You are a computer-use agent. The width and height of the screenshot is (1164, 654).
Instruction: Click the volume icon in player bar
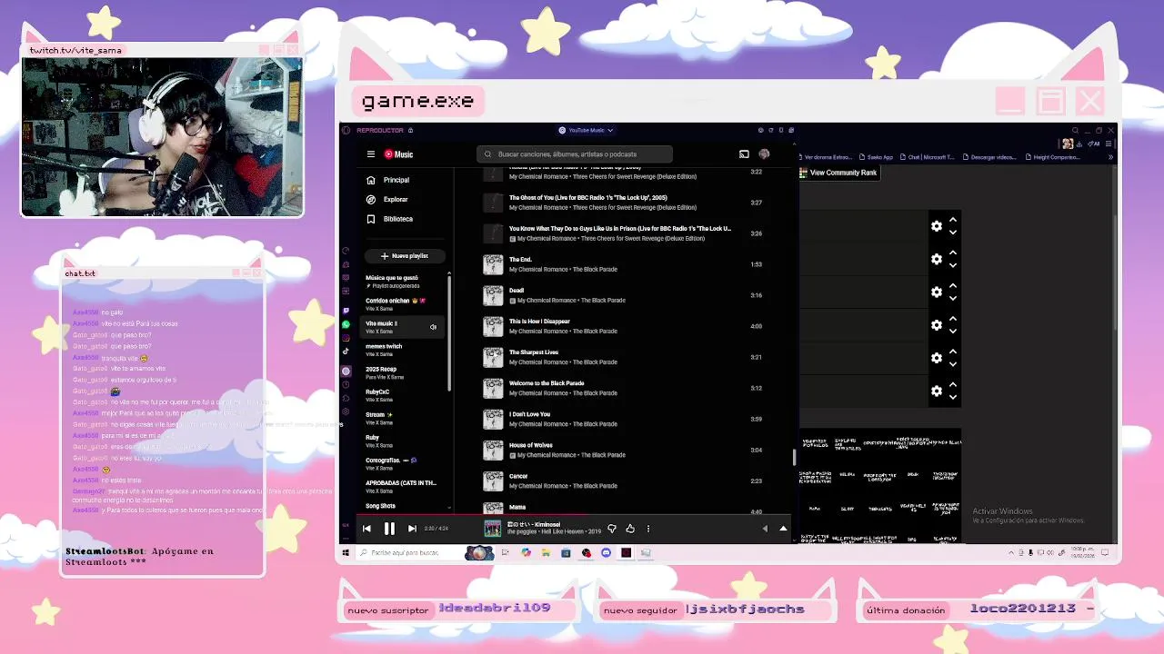coord(765,529)
